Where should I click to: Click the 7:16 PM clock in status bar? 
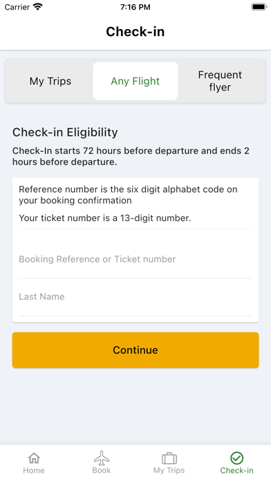pos(135,7)
